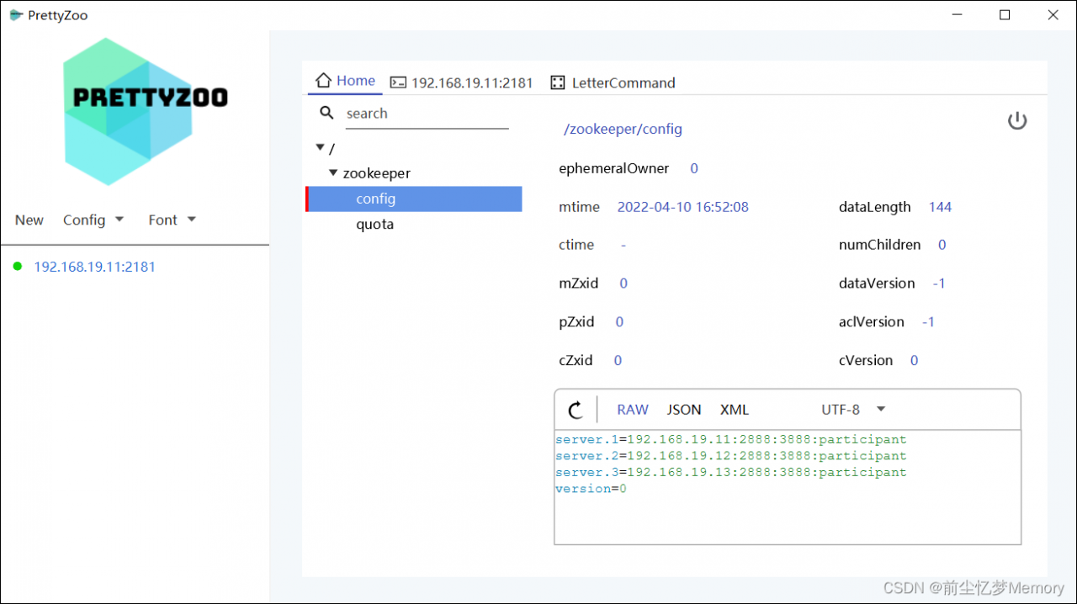Click the cZxid label
Image resolution: width=1077 pixels, height=604 pixels.
(576, 360)
